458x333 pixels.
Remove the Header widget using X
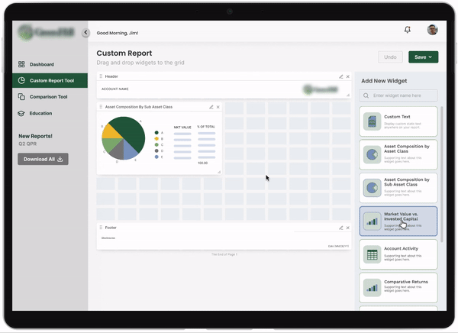click(x=348, y=76)
